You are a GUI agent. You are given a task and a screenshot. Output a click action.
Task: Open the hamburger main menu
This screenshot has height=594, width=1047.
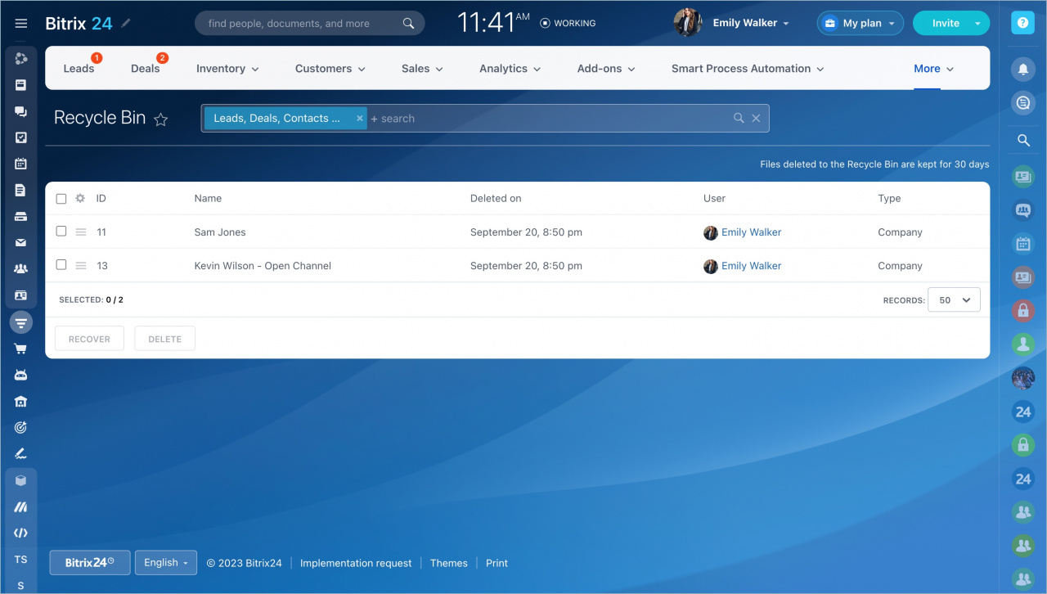click(x=21, y=24)
